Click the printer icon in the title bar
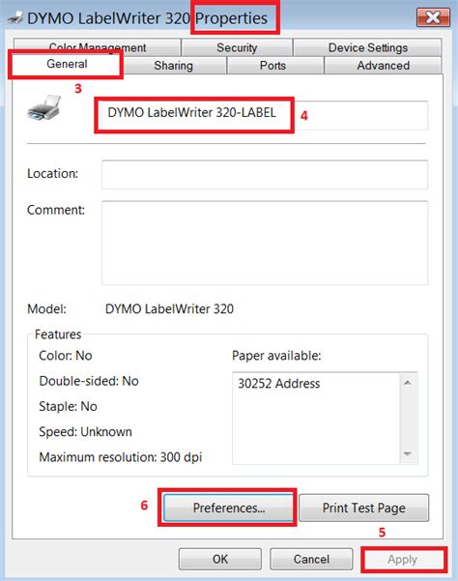Screen dimensions: 458x581 (x=14, y=17)
